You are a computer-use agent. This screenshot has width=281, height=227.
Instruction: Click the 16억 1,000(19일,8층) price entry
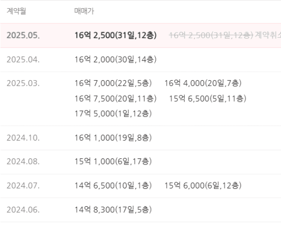click(x=113, y=138)
